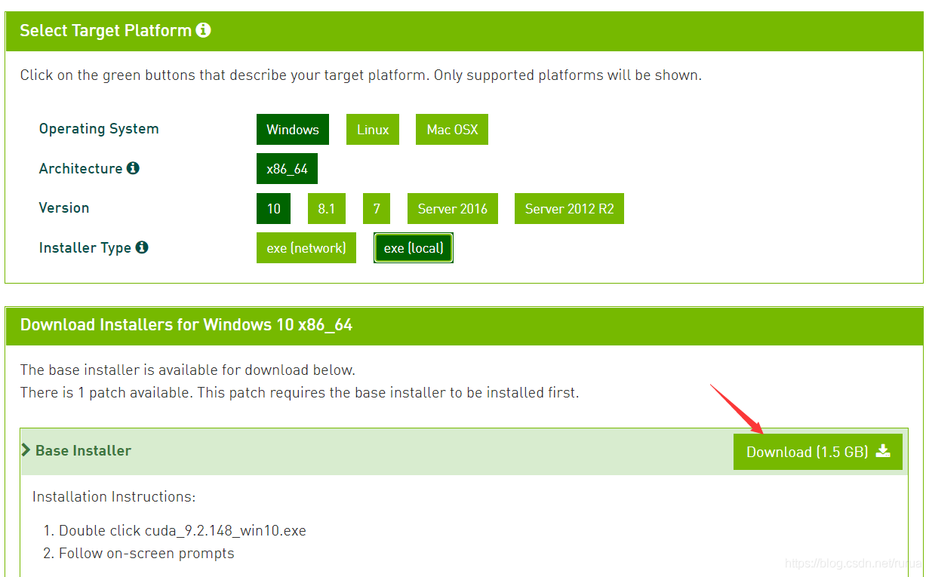This screenshot has width=929, height=577.
Task: Click info icon beside Select Target Platform
Action: click(203, 30)
